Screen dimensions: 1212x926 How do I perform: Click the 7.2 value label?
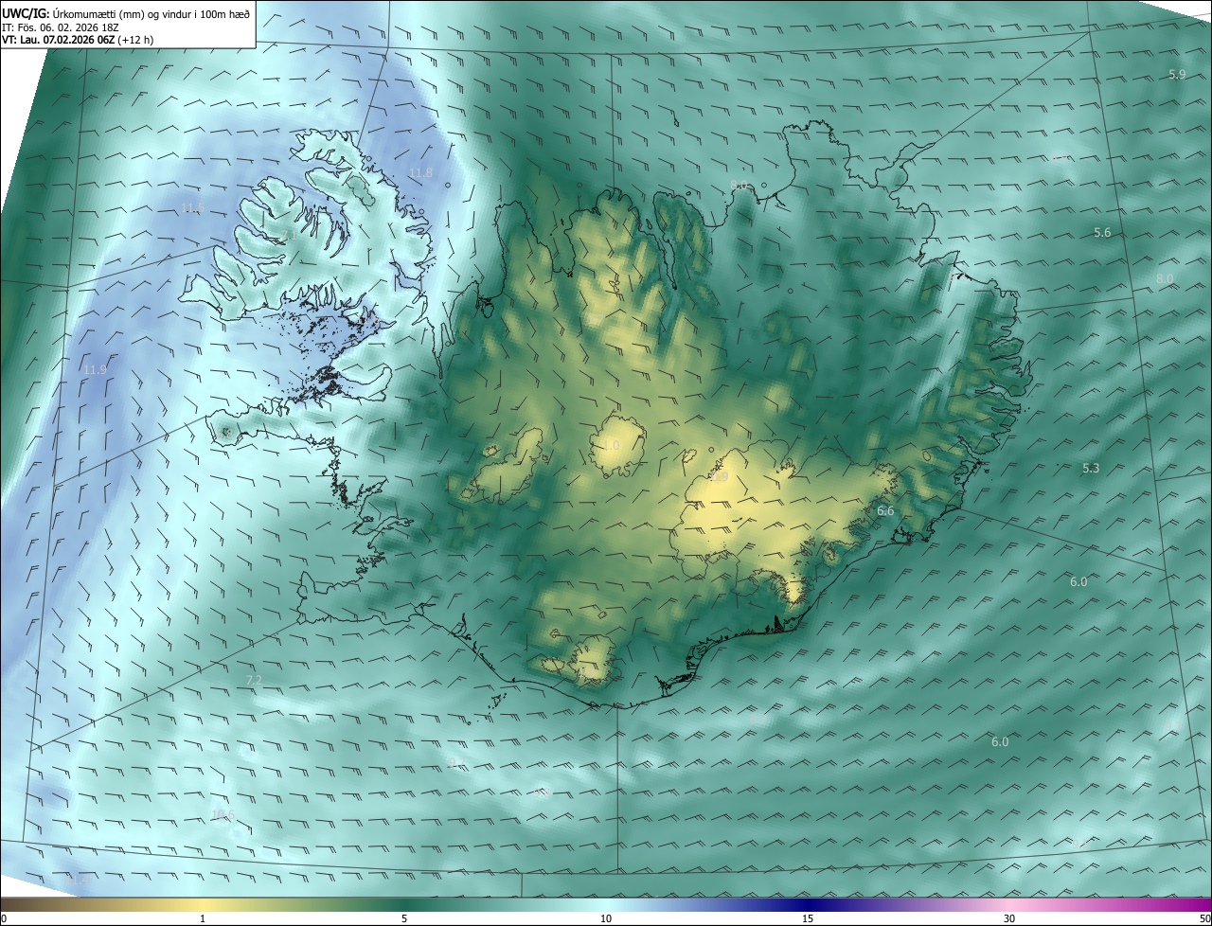tap(254, 681)
